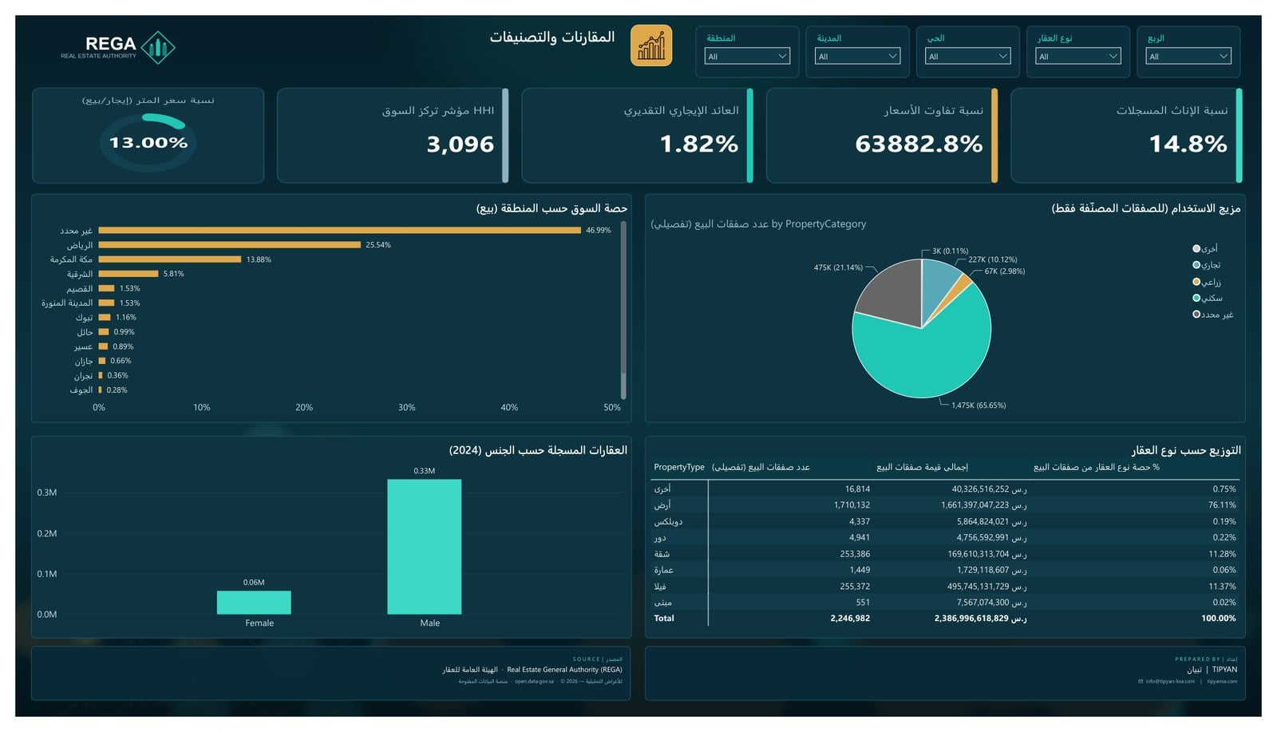
Task: Click the دور row label in the property table
Action: click(660, 538)
